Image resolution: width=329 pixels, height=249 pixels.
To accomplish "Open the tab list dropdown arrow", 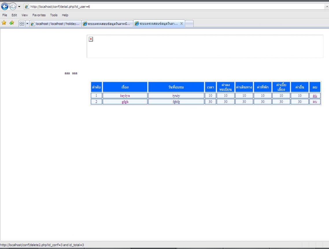I will pos(27,24).
